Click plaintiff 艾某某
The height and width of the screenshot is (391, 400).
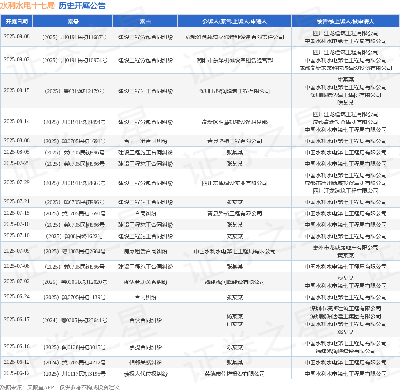pyautogui.click(x=234, y=236)
